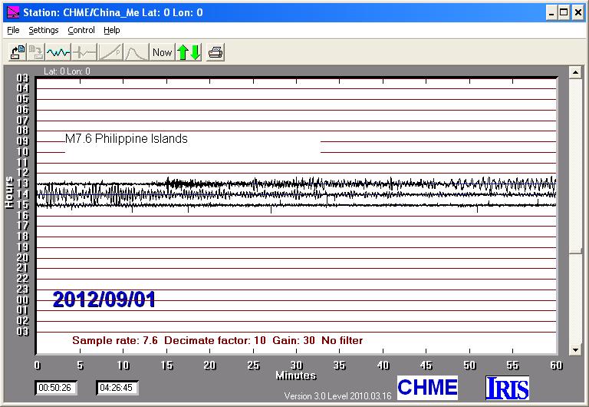Open the Help menu
The height and width of the screenshot is (407, 589).
click(x=112, y=31)
